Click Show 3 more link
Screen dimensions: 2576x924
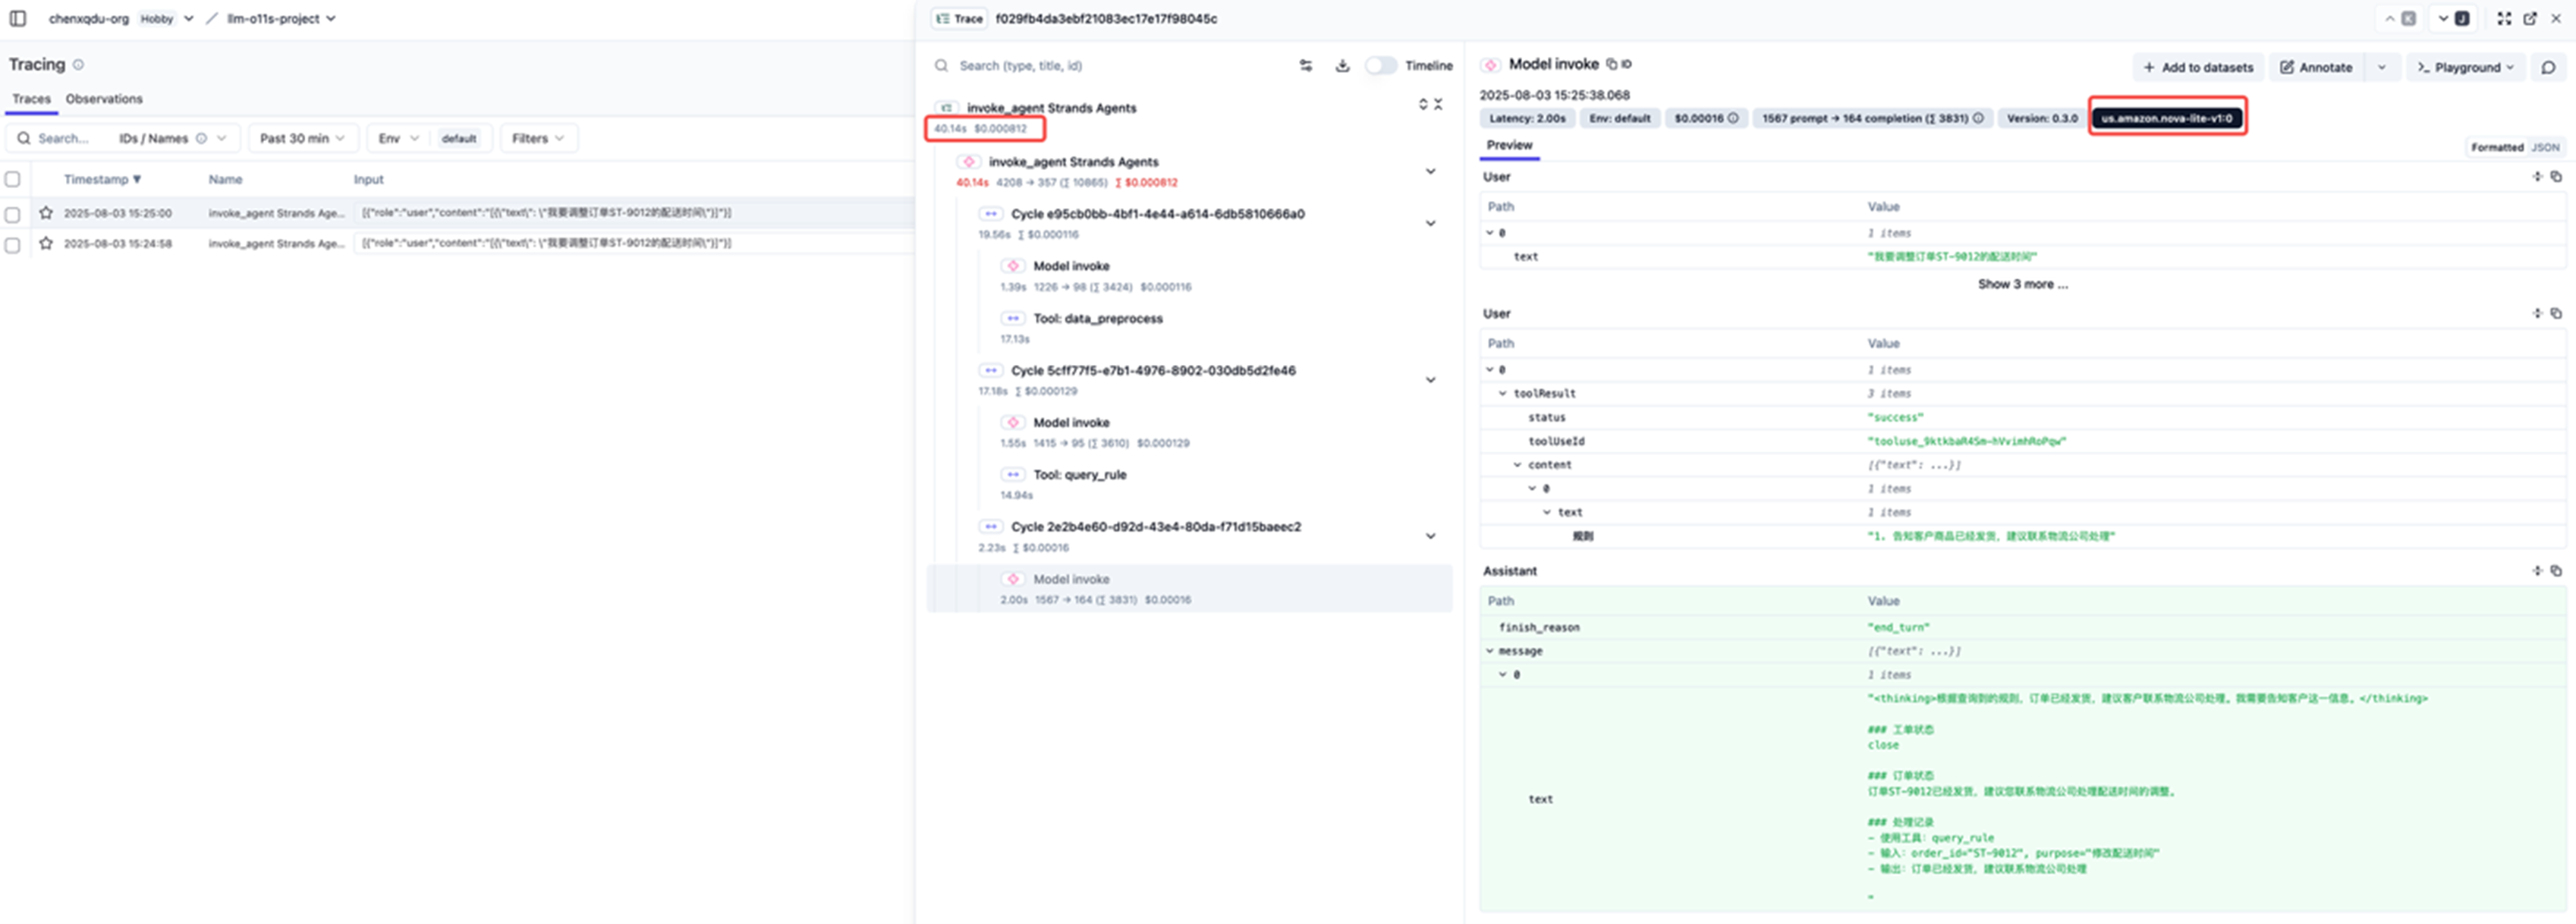tap(2022, 284)
